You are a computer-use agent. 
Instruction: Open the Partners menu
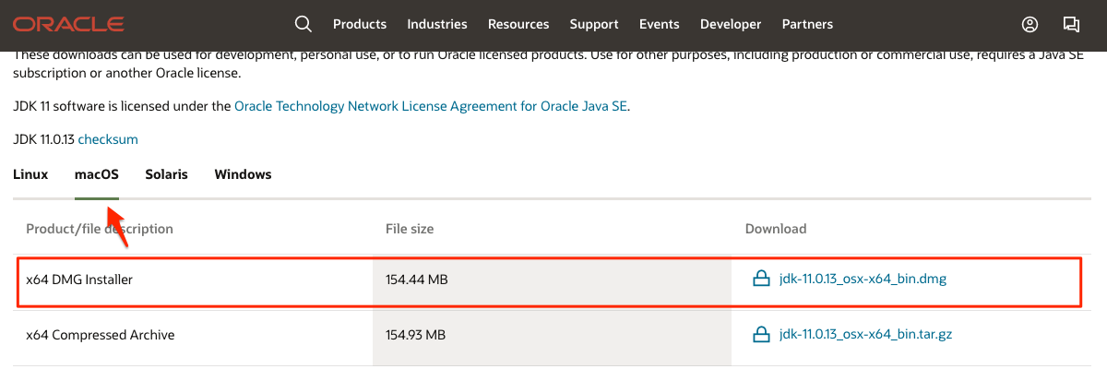click(807, 24)
